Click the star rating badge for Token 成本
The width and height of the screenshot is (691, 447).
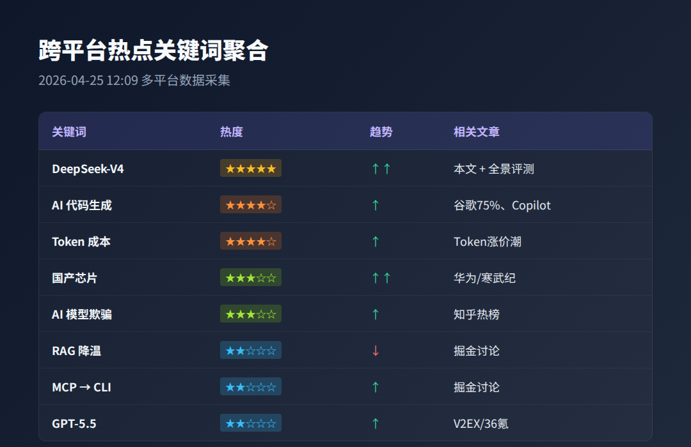(251, 241)
